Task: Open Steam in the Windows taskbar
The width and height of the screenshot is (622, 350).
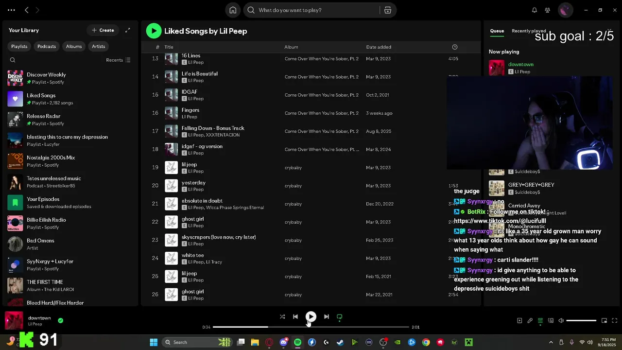Action: click(x=340, y=342)
